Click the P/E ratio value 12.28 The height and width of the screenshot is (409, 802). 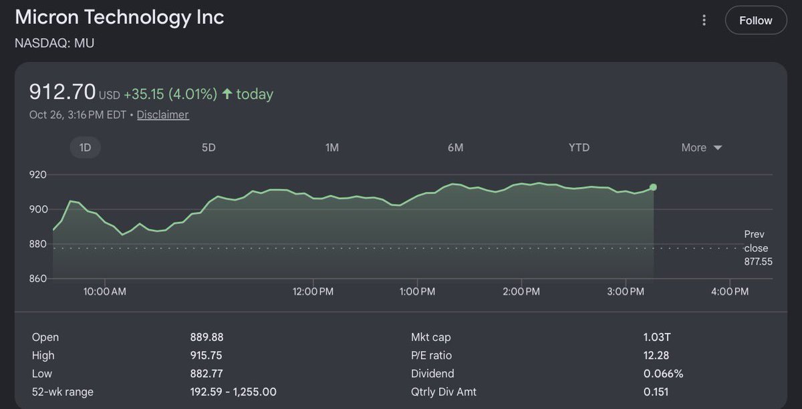pyautogui.click(x=656, y=356)
